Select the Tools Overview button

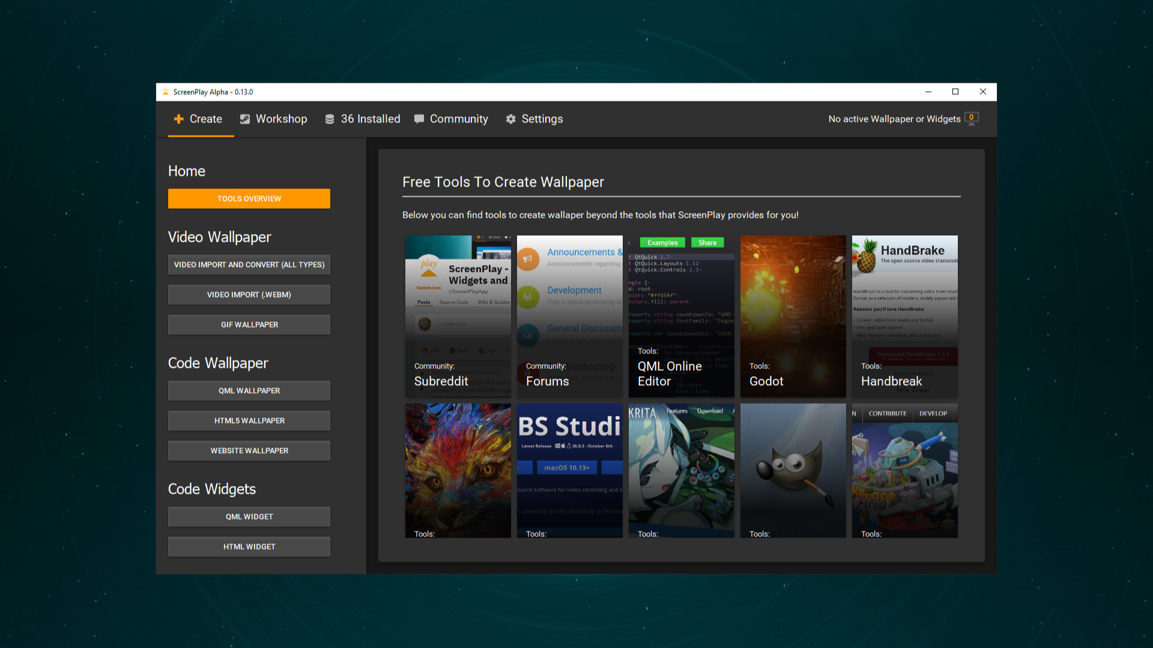click(x=249, y=199)
